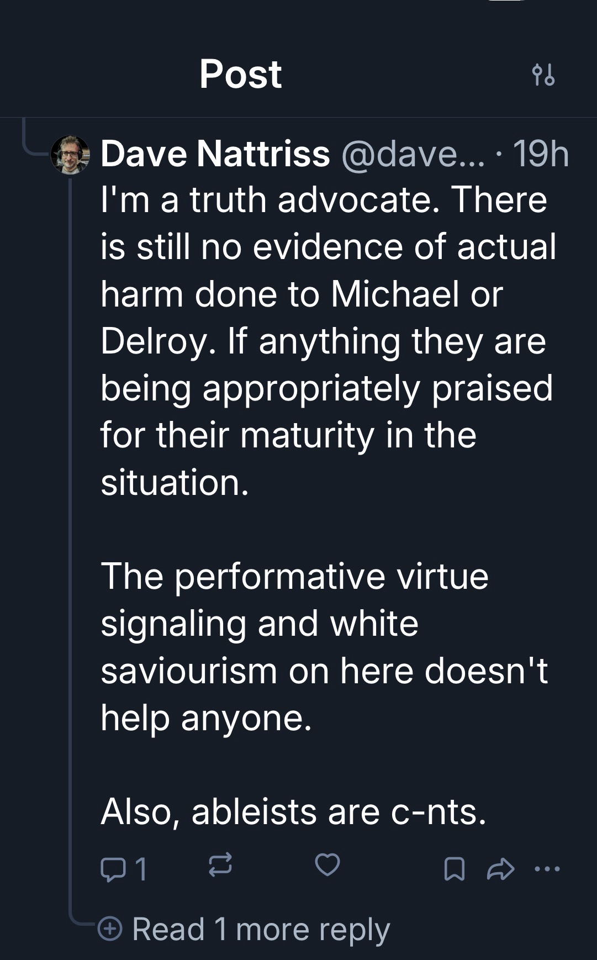Open the Dave Nattriss display name link
Image resolution: width=597 pixels, height=960 pixels.
(215, 154)
